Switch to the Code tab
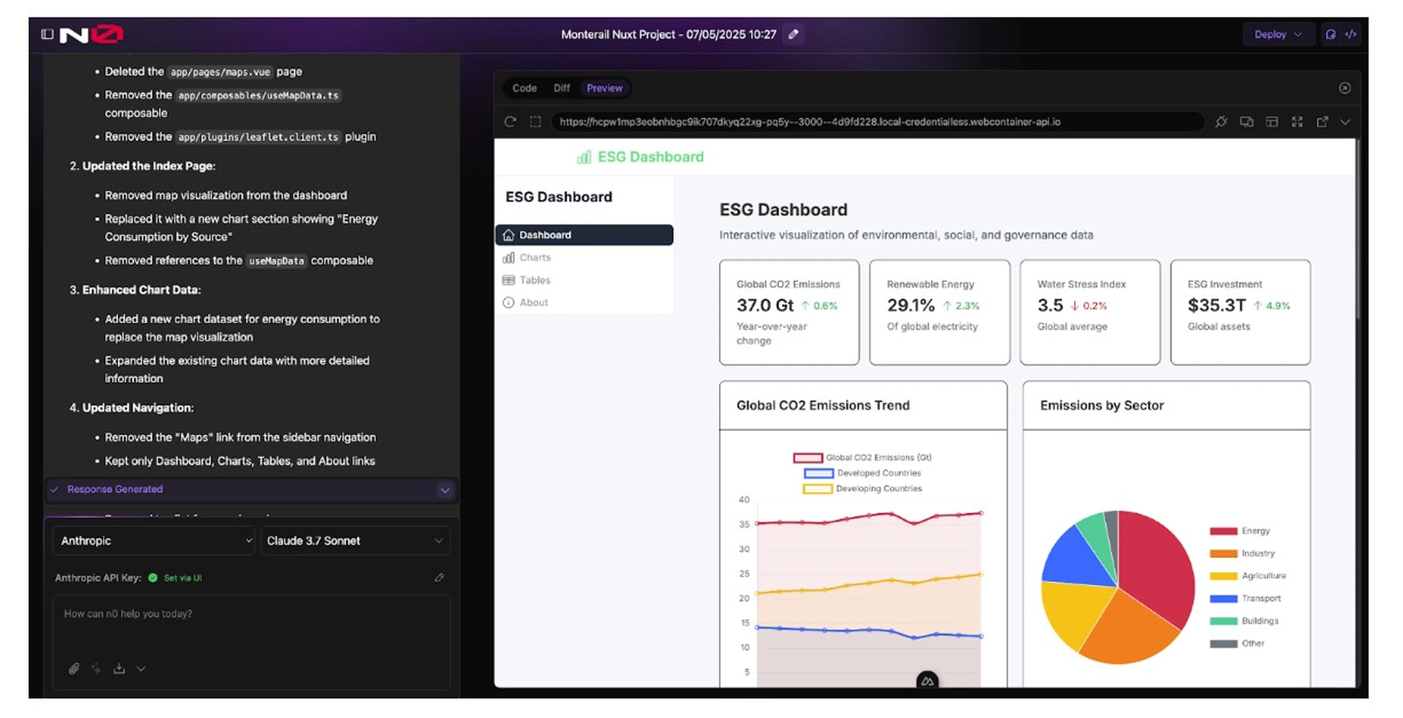Image resolution: width=1403 pixels, height=718 pixels. [x=524, y=88]
